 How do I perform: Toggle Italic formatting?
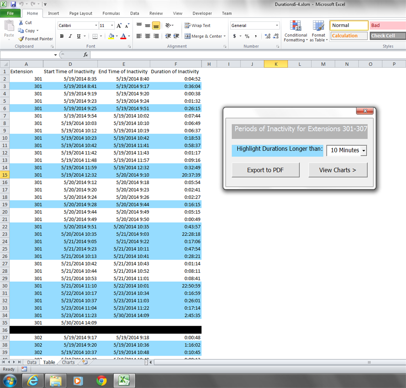coord(70,36)
